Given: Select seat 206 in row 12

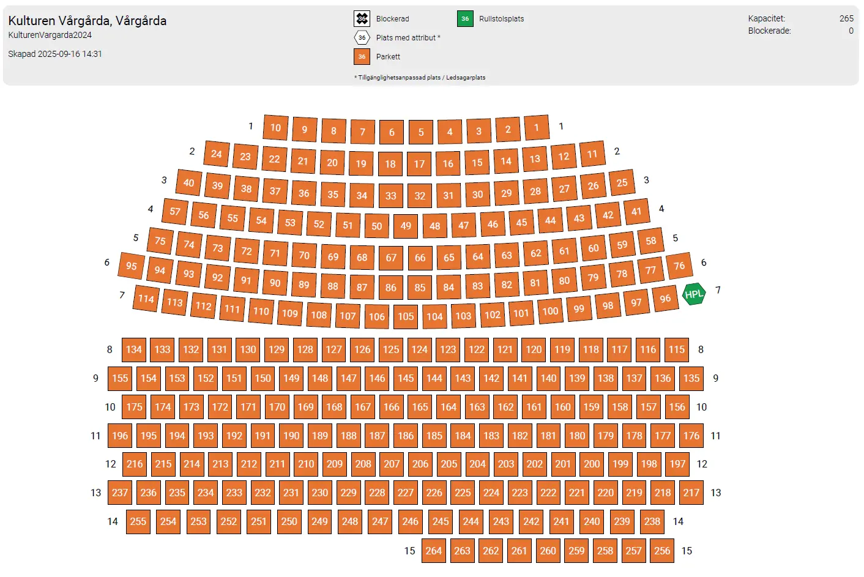Looking at the screenshot, I should pos(420,464).
